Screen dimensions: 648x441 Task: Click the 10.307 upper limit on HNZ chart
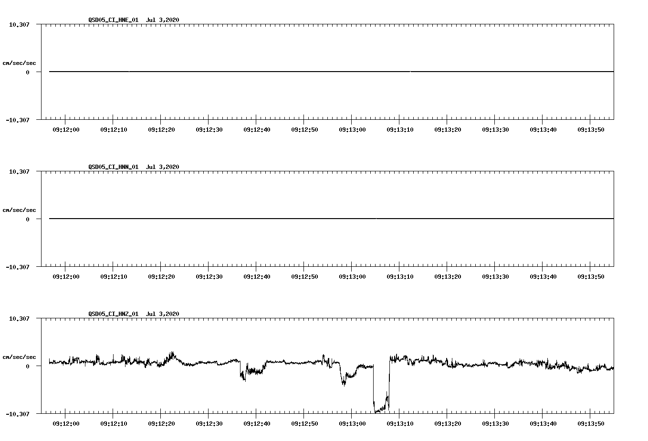coord(19,318)
